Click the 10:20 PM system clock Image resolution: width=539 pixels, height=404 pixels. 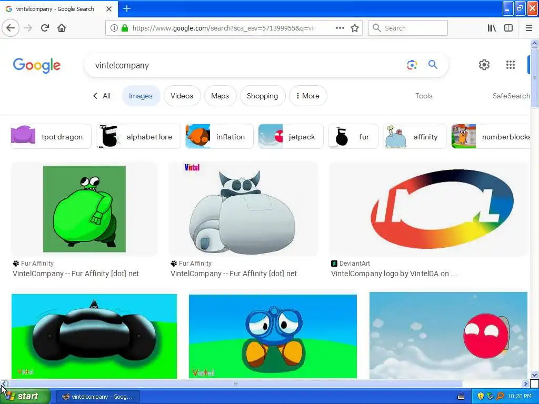(x=519, y=397)
